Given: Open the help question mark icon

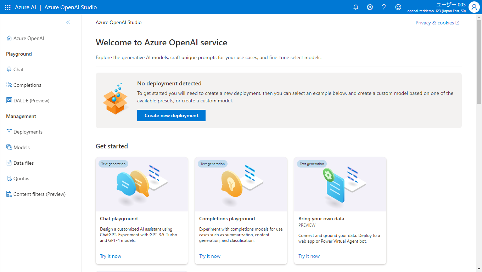Looking at the screenshot, I should click(384, 7).
